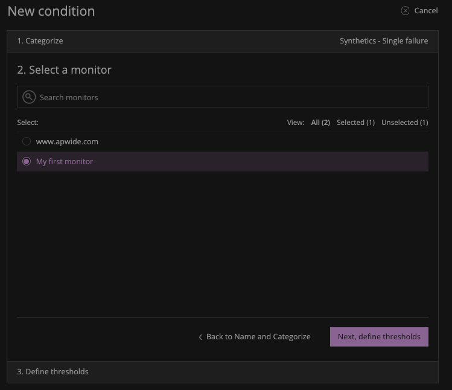Filter to Unselected (1) monitors

click(x=404, y=123)
